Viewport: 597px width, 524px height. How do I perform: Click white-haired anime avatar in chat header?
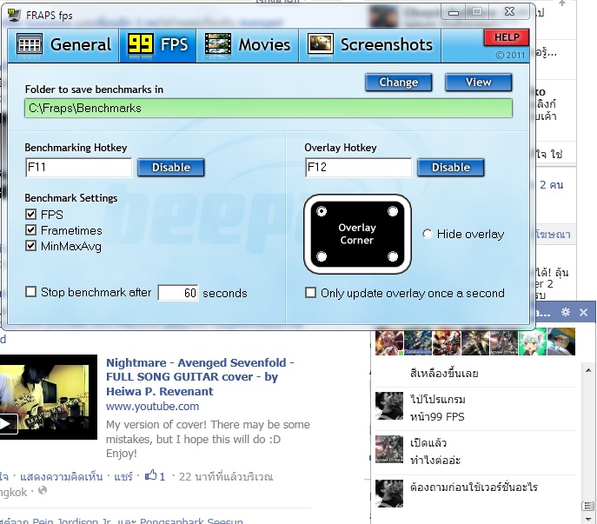pyautogui.click(x=533, y=342)
